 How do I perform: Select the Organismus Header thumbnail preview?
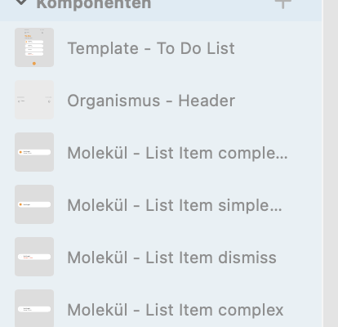click(x=34, y=100)
